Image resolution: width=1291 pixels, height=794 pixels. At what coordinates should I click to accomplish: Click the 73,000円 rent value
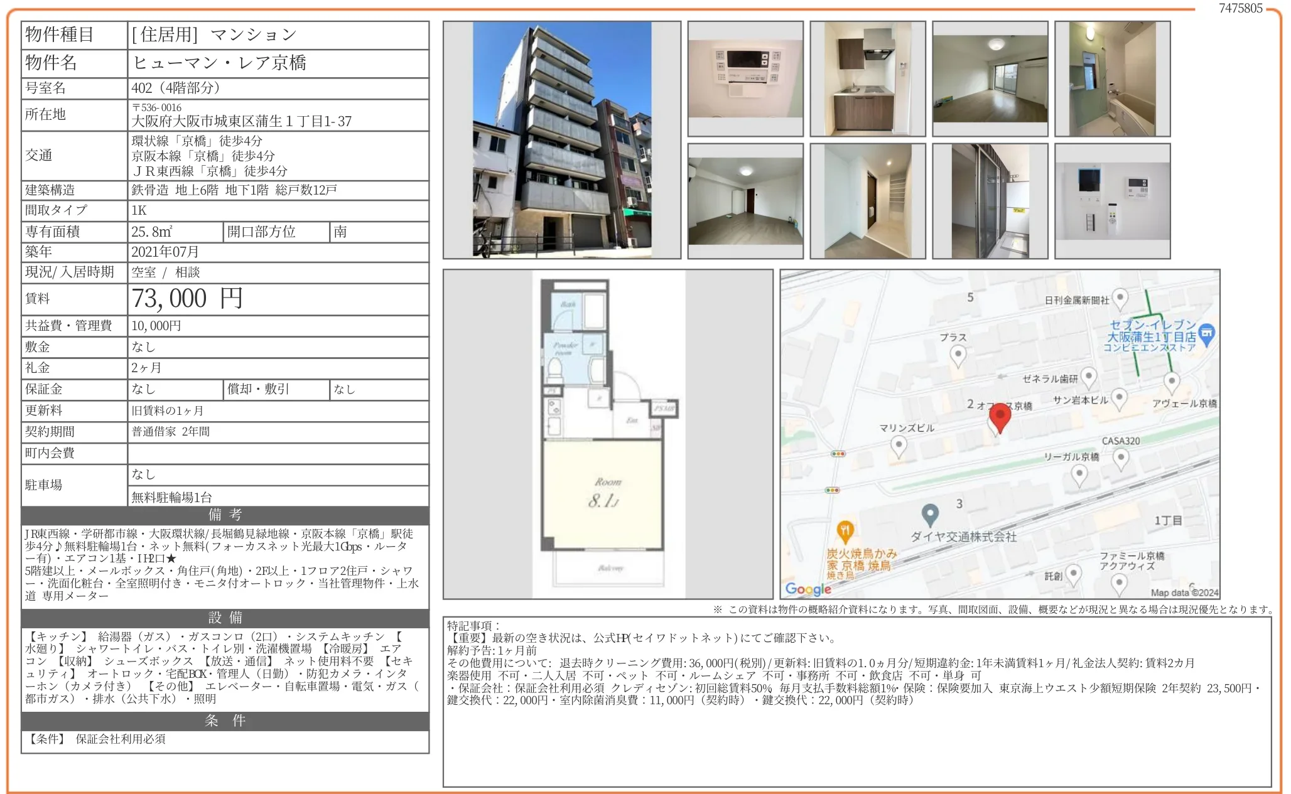click(187, 299)
